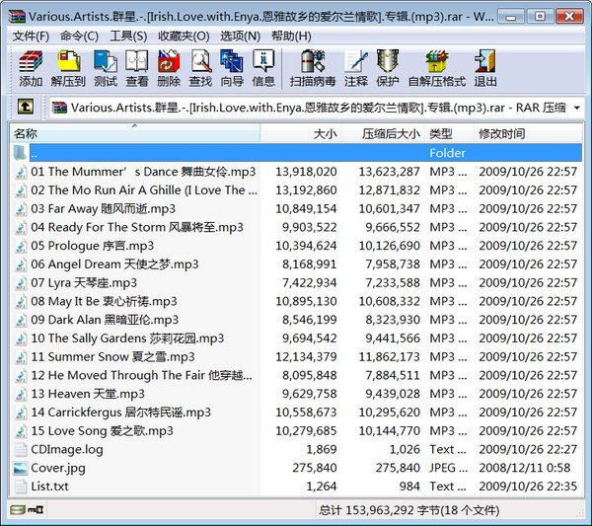Viewport: 592px width, 526px height.
Task: Open the 帮助(H) menu
Action: (291, 37)
